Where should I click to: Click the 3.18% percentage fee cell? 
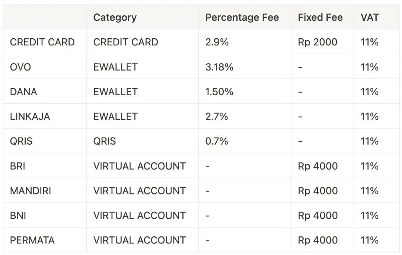[x=219, y=67]
